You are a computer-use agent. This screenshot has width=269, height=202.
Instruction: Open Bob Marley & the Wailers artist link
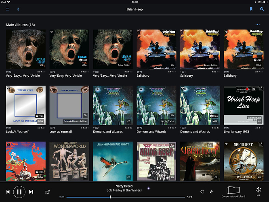click(x=124, y=190)
